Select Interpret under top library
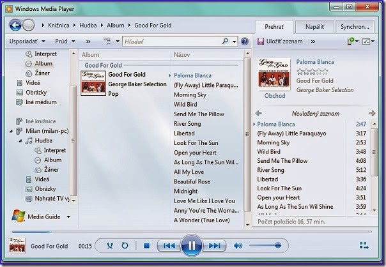386x267 pixels. click(45, 54)
